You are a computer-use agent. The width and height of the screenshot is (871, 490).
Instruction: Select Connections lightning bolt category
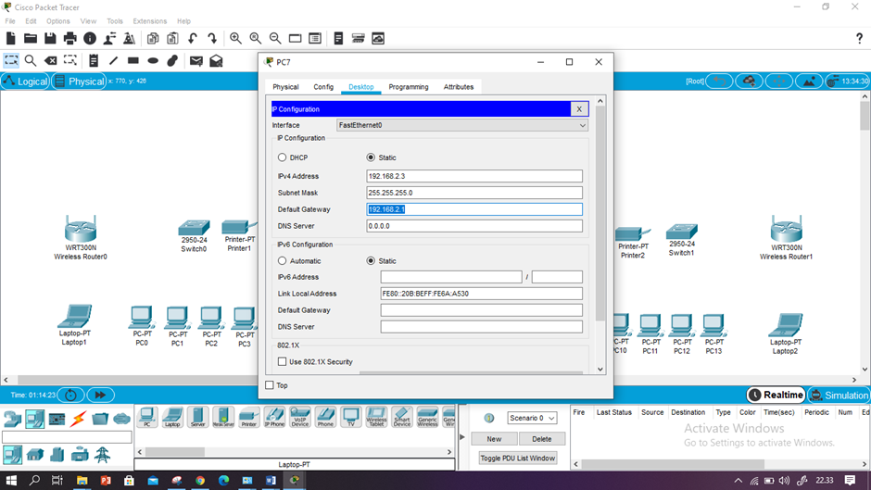(79, 418)
